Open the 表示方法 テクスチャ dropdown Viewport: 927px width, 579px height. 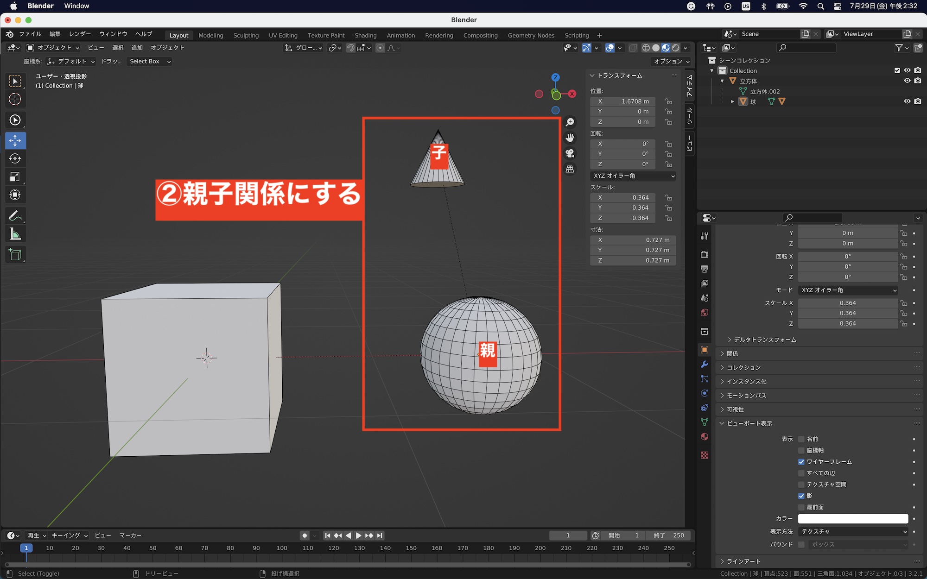click(x=853, y=532)
